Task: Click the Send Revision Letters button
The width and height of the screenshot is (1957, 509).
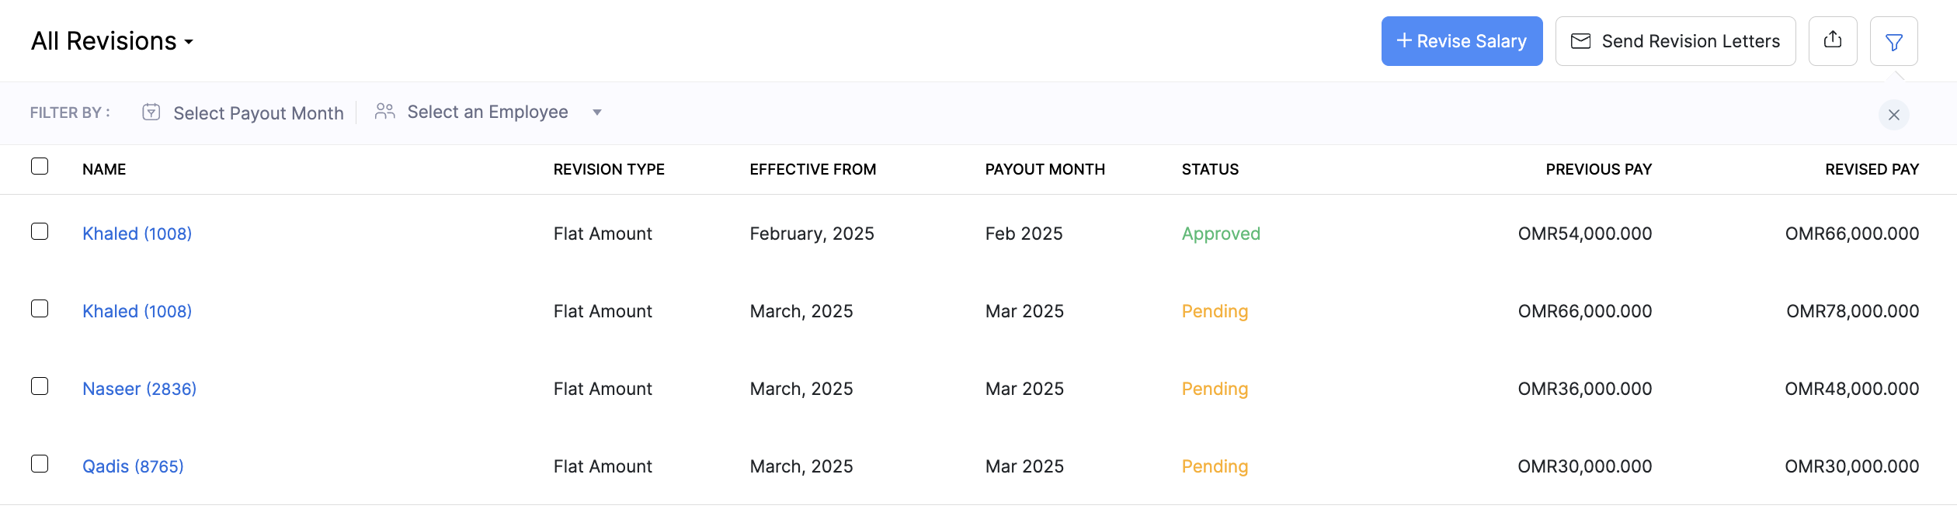Action: [x=1675, y=41]
